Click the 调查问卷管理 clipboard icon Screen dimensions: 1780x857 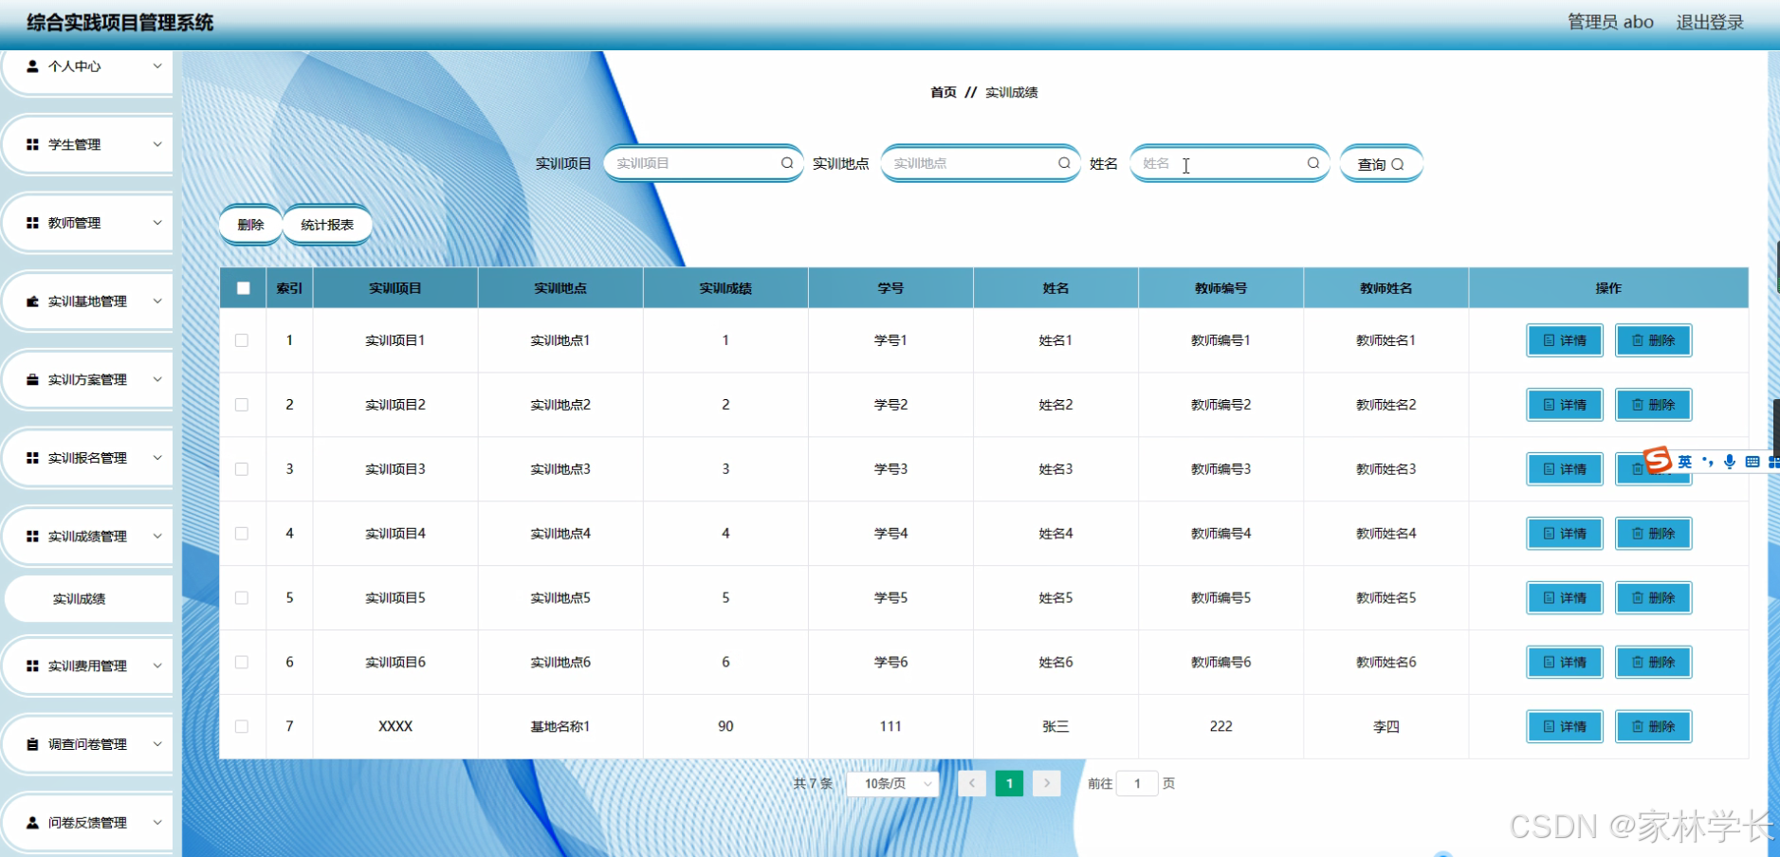coord(33,743)
